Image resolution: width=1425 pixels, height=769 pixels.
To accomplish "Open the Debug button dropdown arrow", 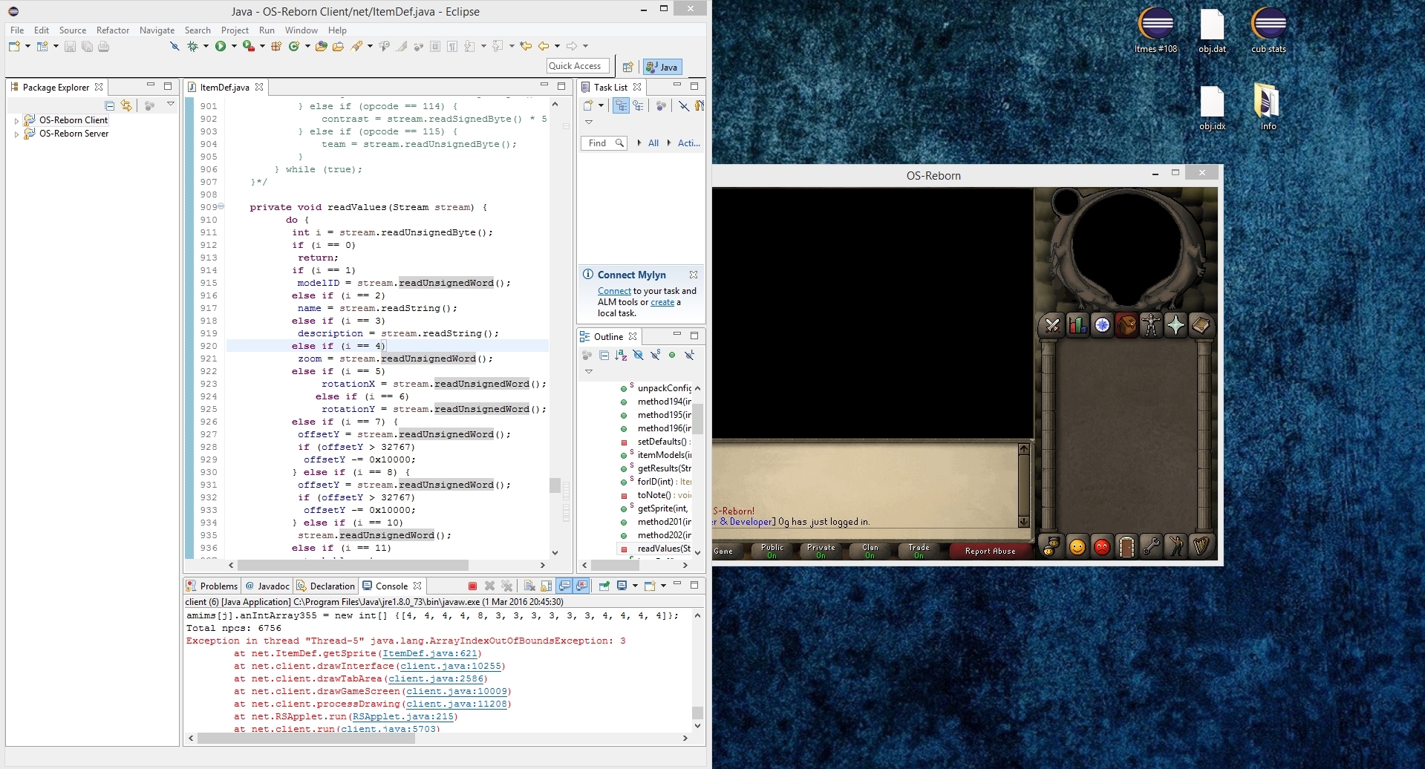I will [x=206, y=46].
